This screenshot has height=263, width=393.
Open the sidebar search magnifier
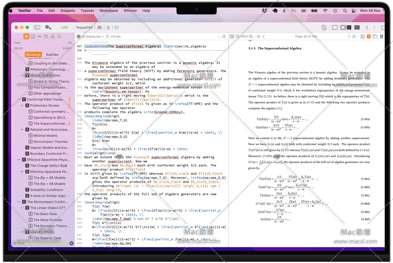click(x=59, y=36)
